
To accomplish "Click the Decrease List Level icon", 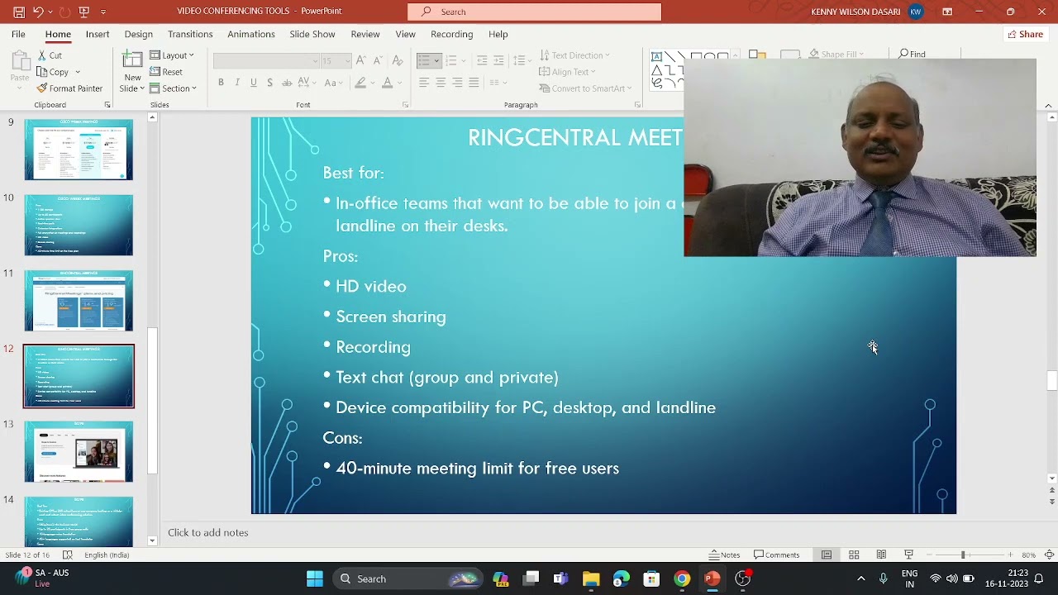I will (482, 60).
